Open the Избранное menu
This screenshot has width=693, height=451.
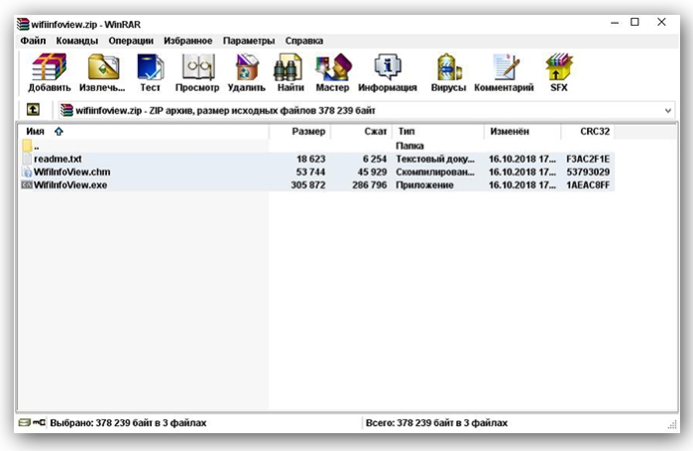(x=187, y=41)
